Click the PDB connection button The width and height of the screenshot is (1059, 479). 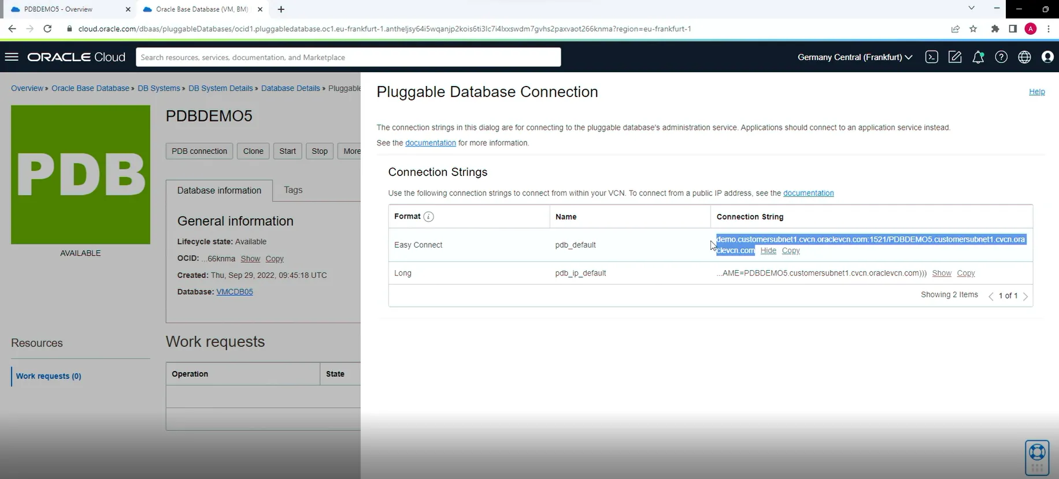(x=199, y=151)
